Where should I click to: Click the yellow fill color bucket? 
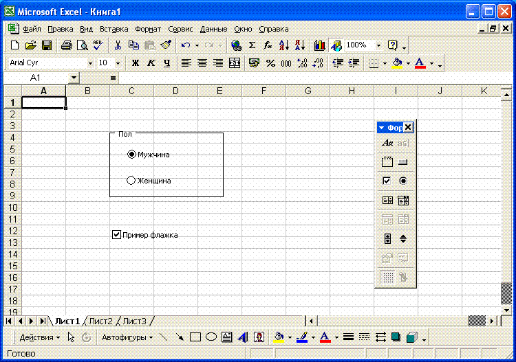pyautogui.click(x=397, y=63)
